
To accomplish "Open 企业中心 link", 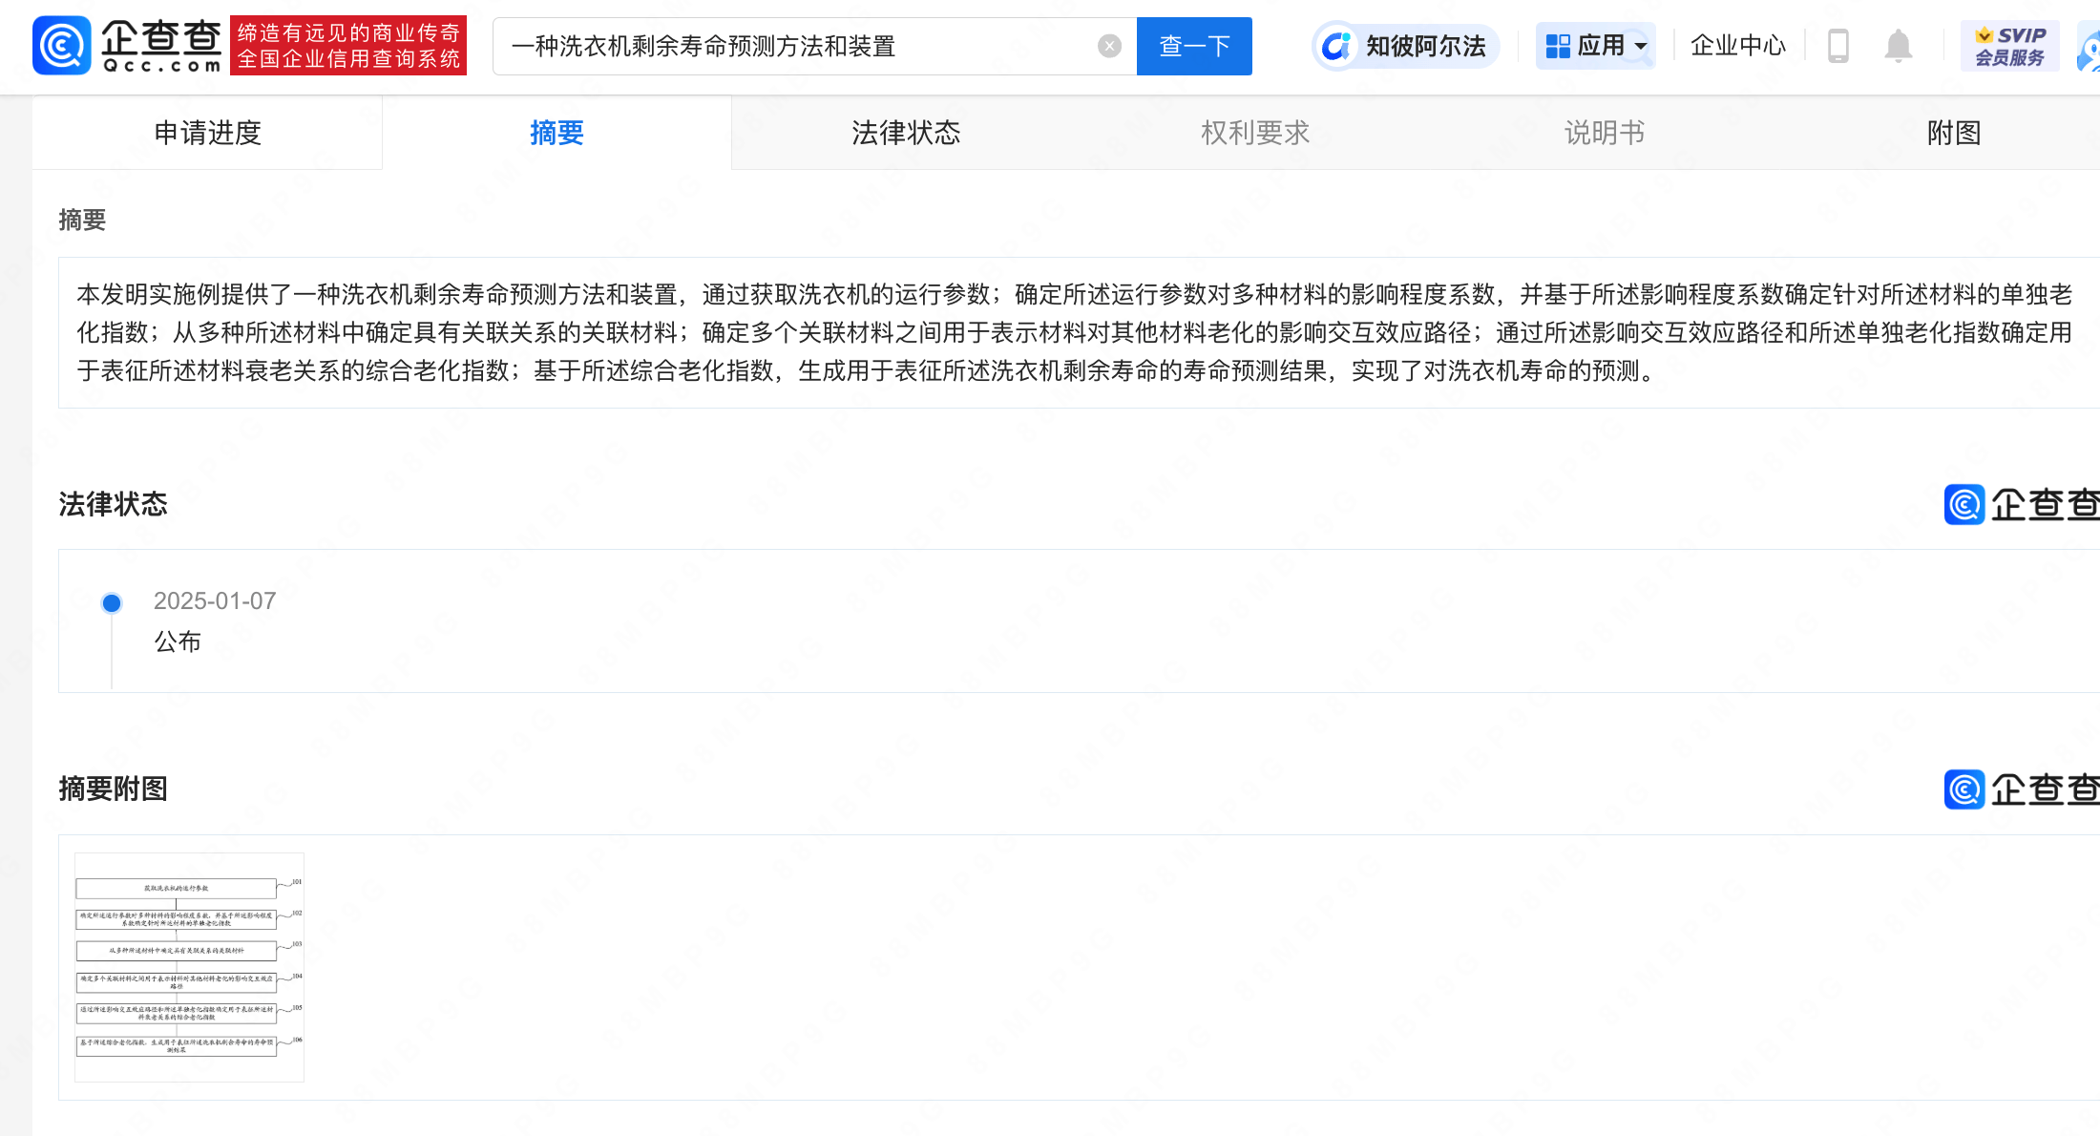I will pos(1737,46).
